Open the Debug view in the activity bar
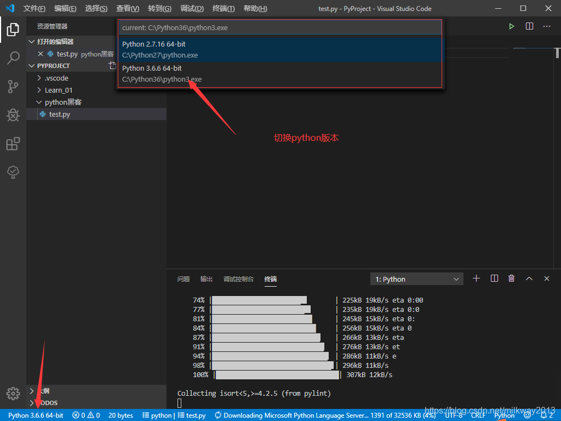The width and height of the screenshot is (561, 421). [x=13, y=115]
